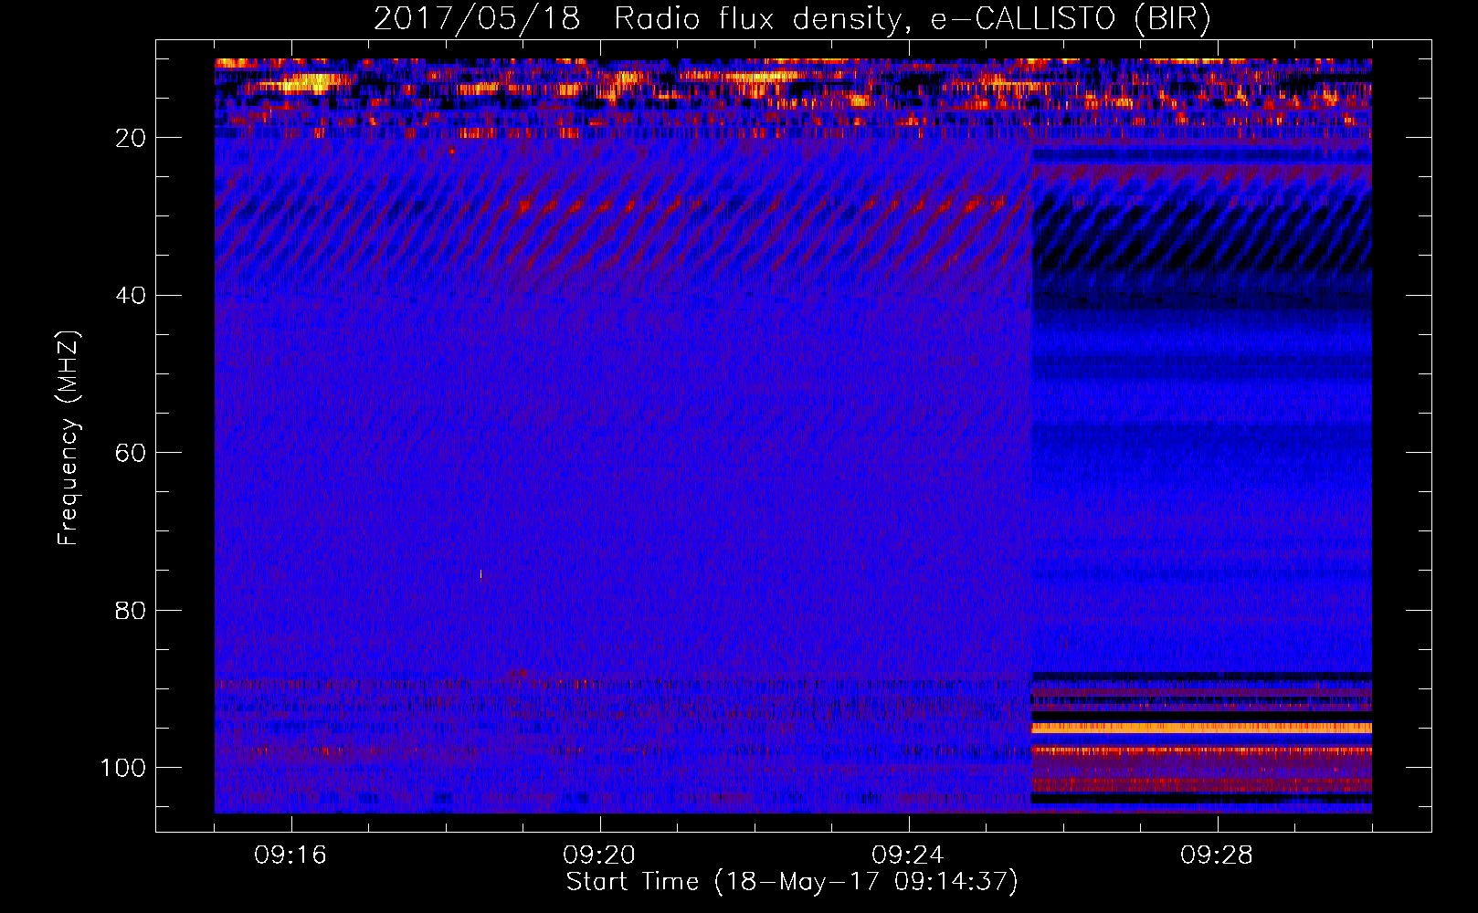The height and width of the screenshot is (913, 1478).
Task: Select the 'Frequency (MHZ)' axis label
Action: pos(69,437)
